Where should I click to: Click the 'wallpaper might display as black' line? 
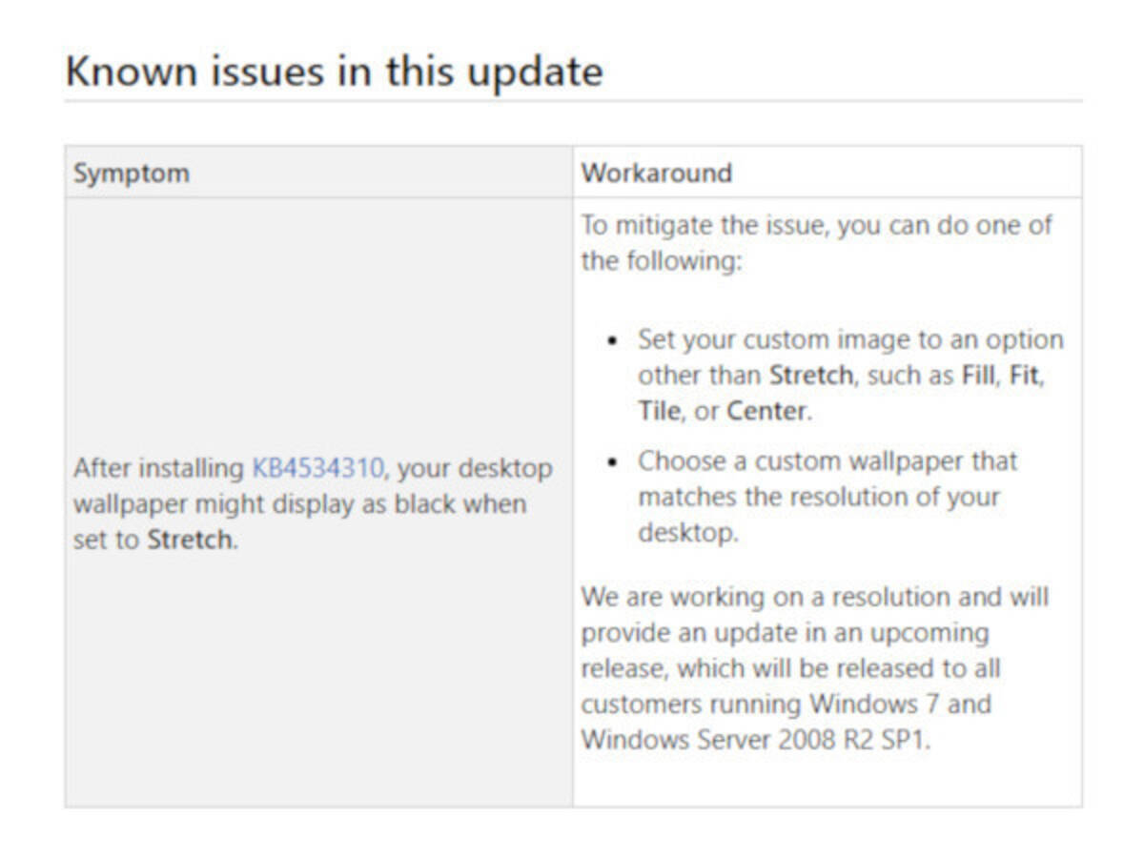299,504
